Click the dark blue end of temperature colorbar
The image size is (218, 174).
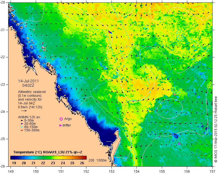pos(13,158)
